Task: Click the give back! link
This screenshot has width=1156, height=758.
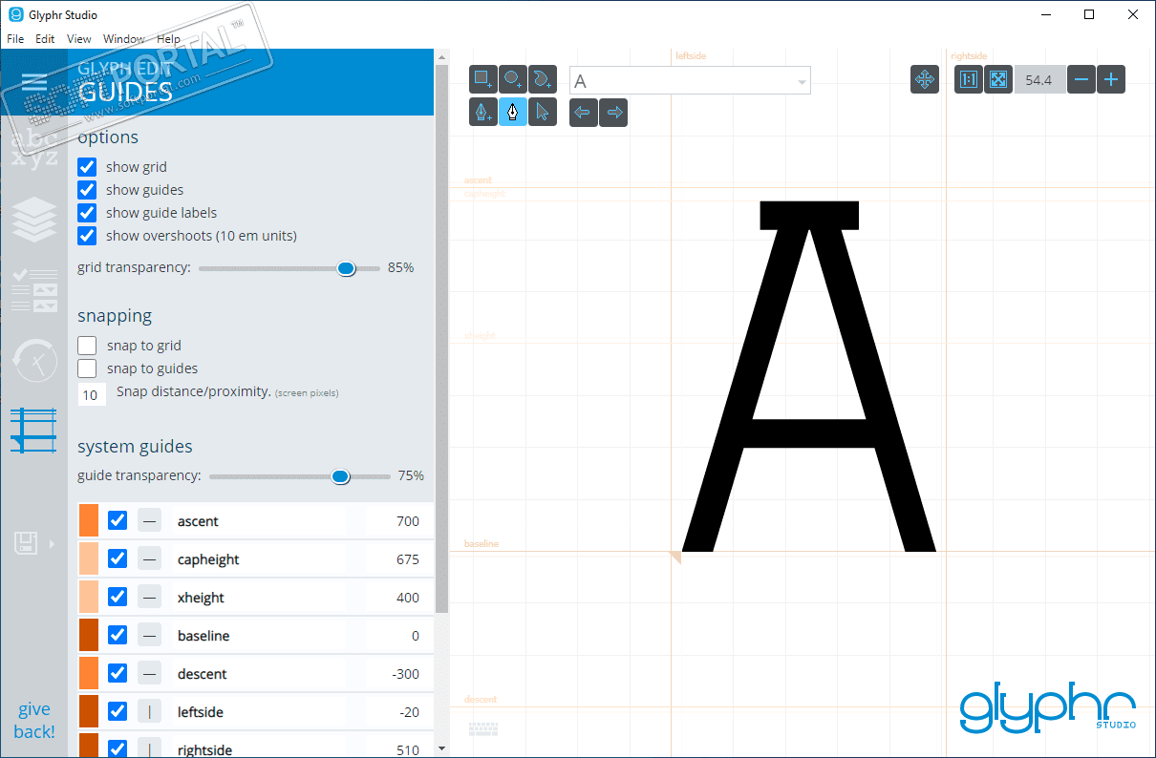Action: (x=34, y=721)
